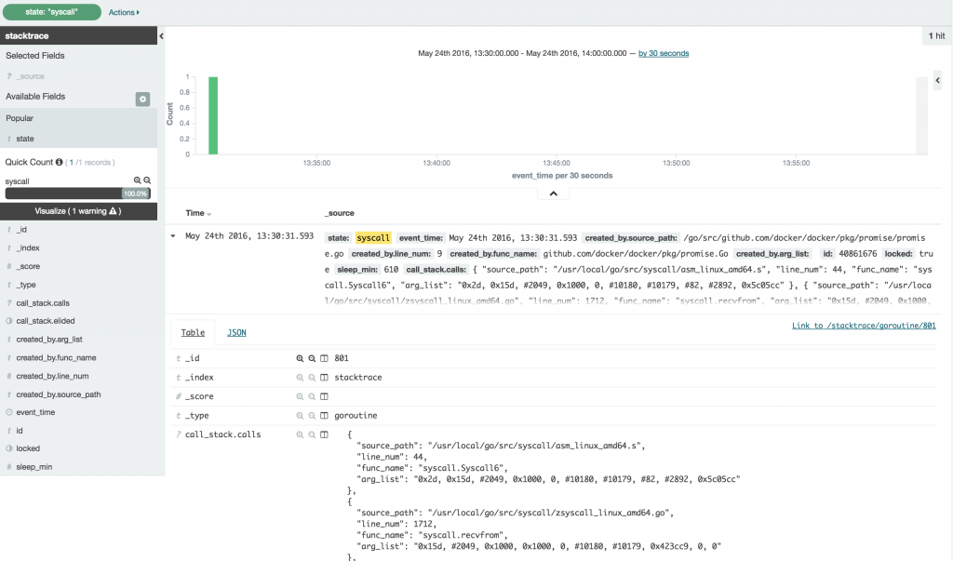Click the filter-for-value magnifier on the _type row
Screen dimensions: 953x561
[x=300, y=415]
